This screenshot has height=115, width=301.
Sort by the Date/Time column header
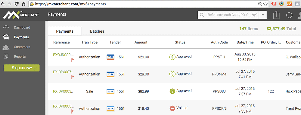[245, 43]
